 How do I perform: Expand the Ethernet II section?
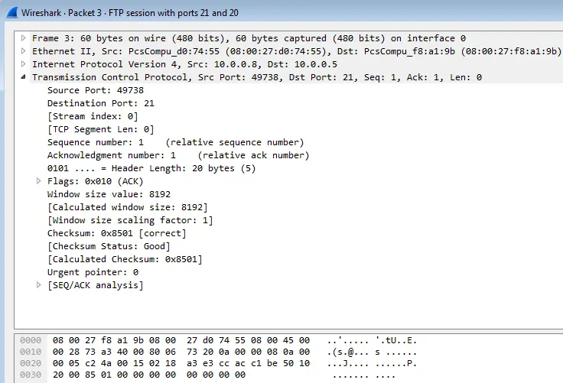tap(24, 51)
